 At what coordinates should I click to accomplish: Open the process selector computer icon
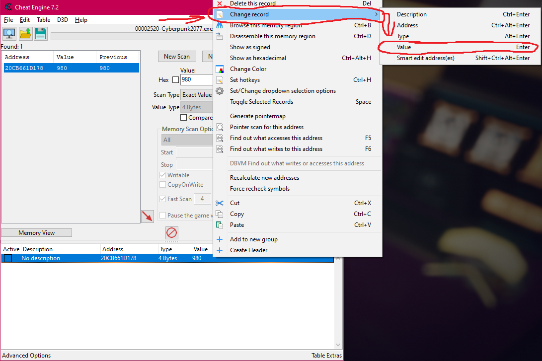[9, 33]
